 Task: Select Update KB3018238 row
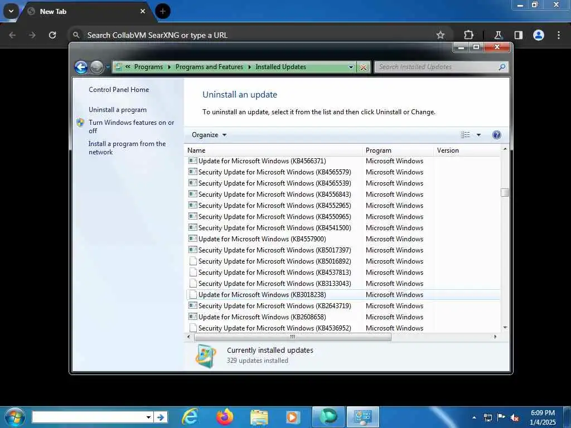coord(343,295)
